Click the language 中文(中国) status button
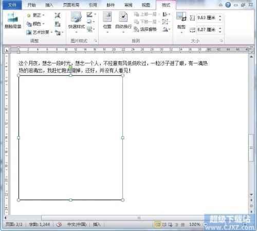 [x=77, y=224]
